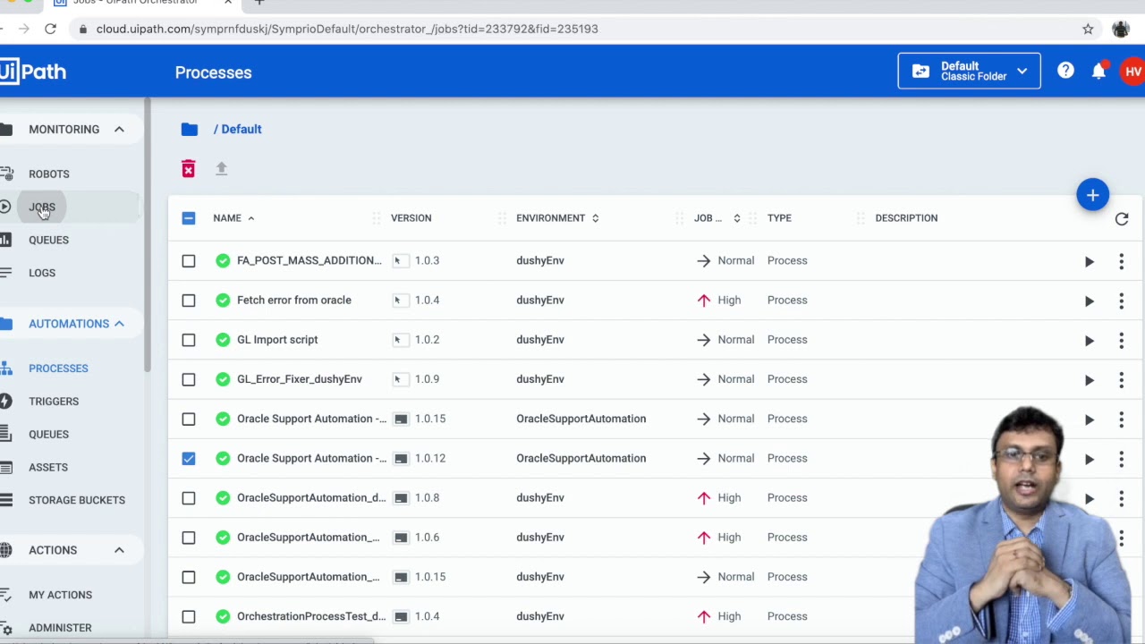
Task: Click the browser profile avatar icon
Action: (1121, 29)
